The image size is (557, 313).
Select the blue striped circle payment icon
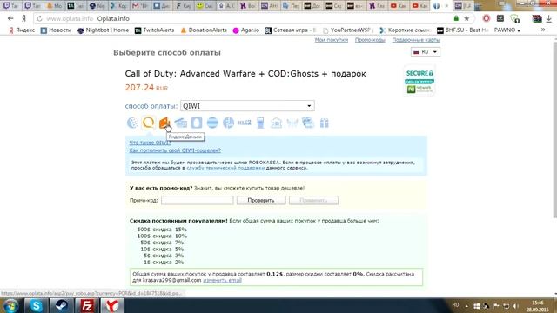pos(212,123)
